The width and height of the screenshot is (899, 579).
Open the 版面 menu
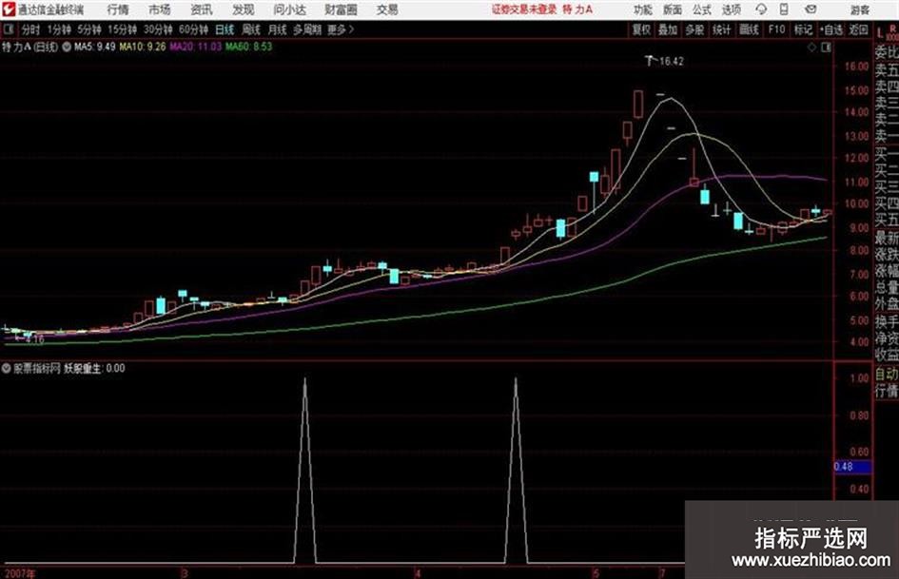(673, 10)
